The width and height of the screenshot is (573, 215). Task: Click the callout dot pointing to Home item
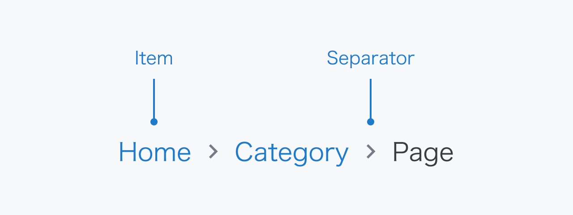[154, 122]
